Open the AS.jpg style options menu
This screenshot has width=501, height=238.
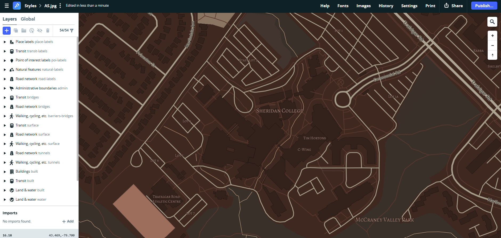point(60,6)
